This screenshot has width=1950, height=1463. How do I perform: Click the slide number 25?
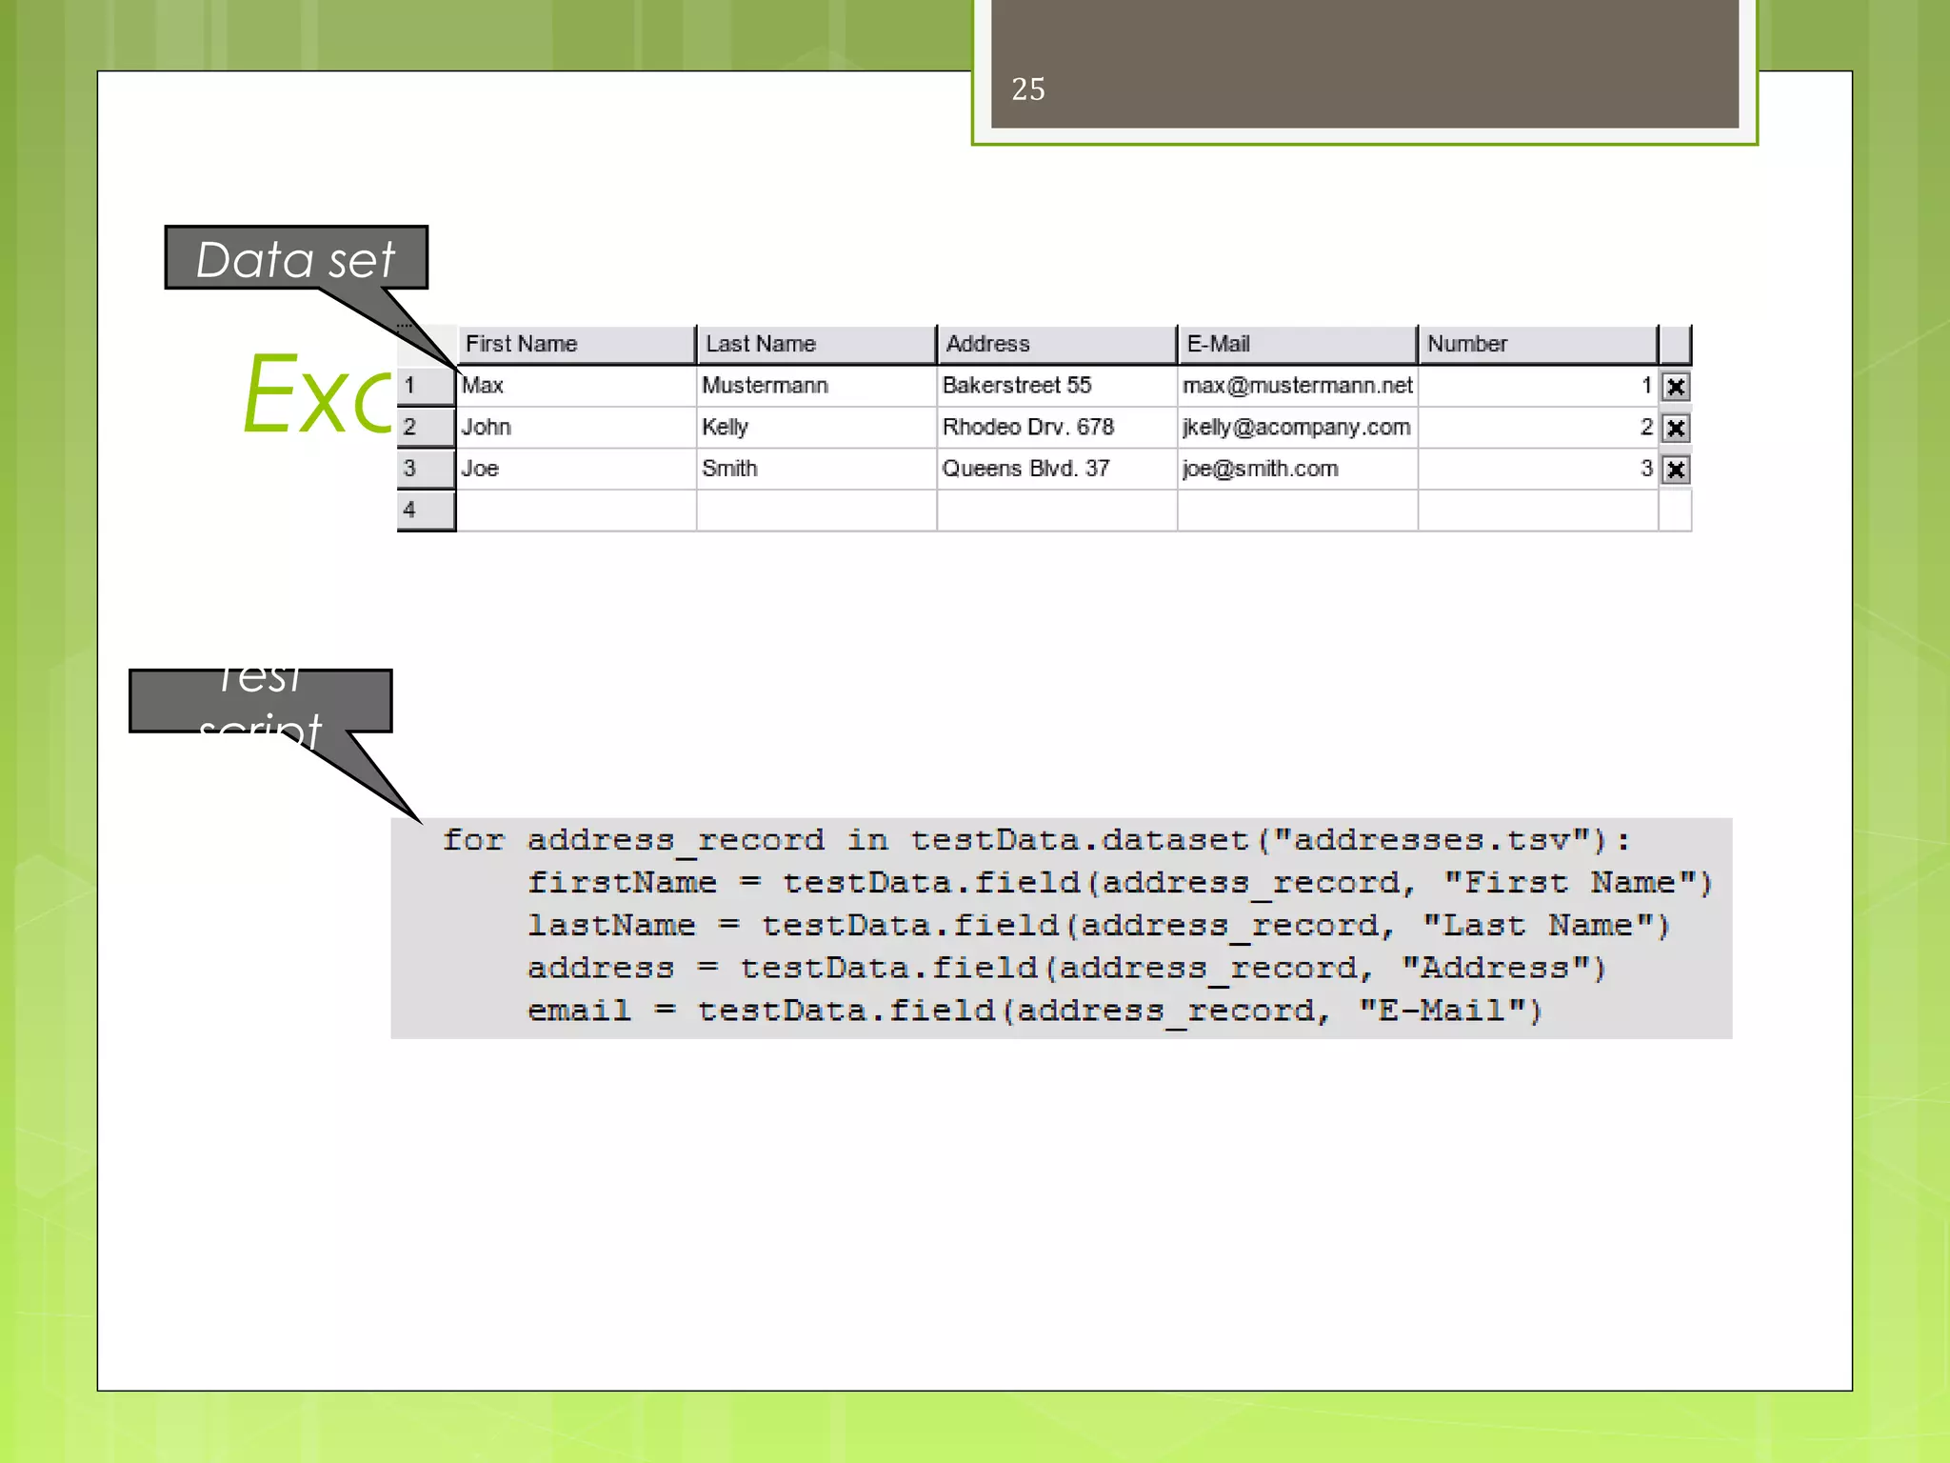1028,89
